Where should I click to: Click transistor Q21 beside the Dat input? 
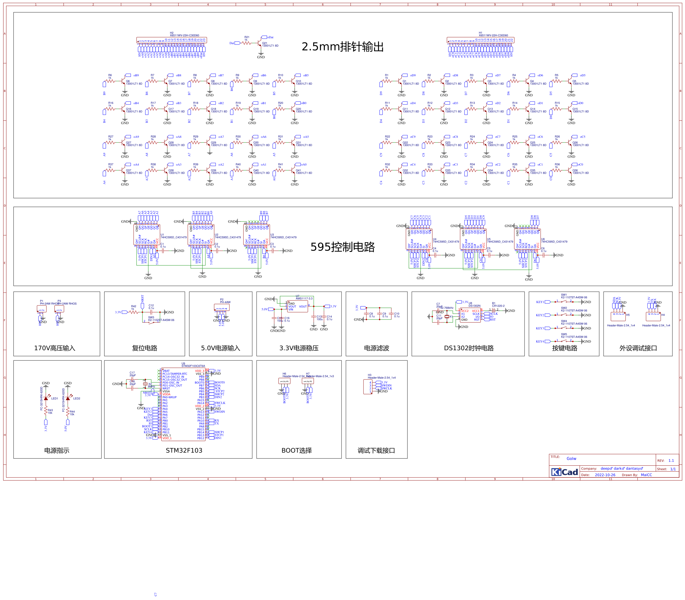point(259,43)
